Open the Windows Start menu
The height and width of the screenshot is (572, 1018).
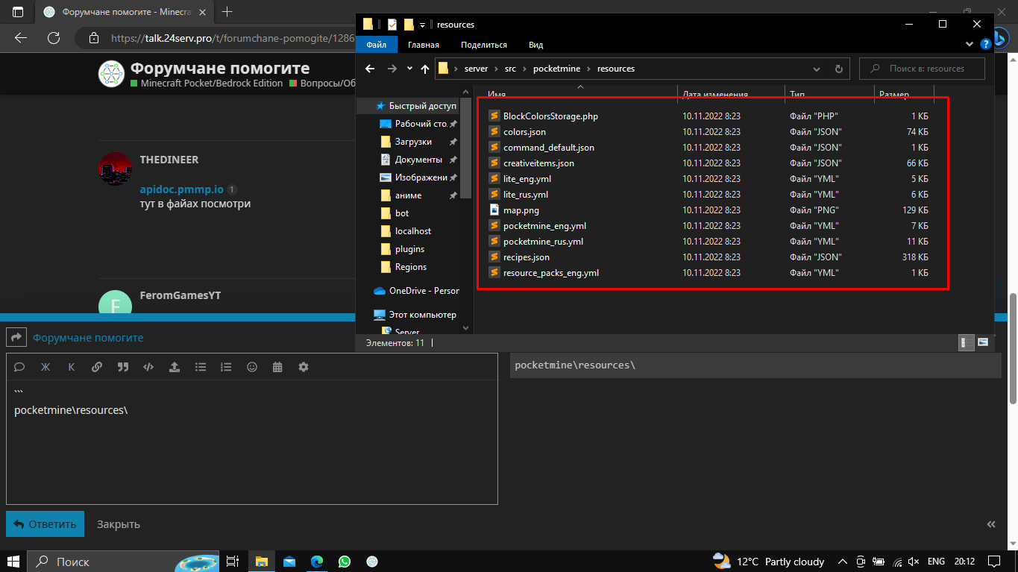click(x=13, y=562)
